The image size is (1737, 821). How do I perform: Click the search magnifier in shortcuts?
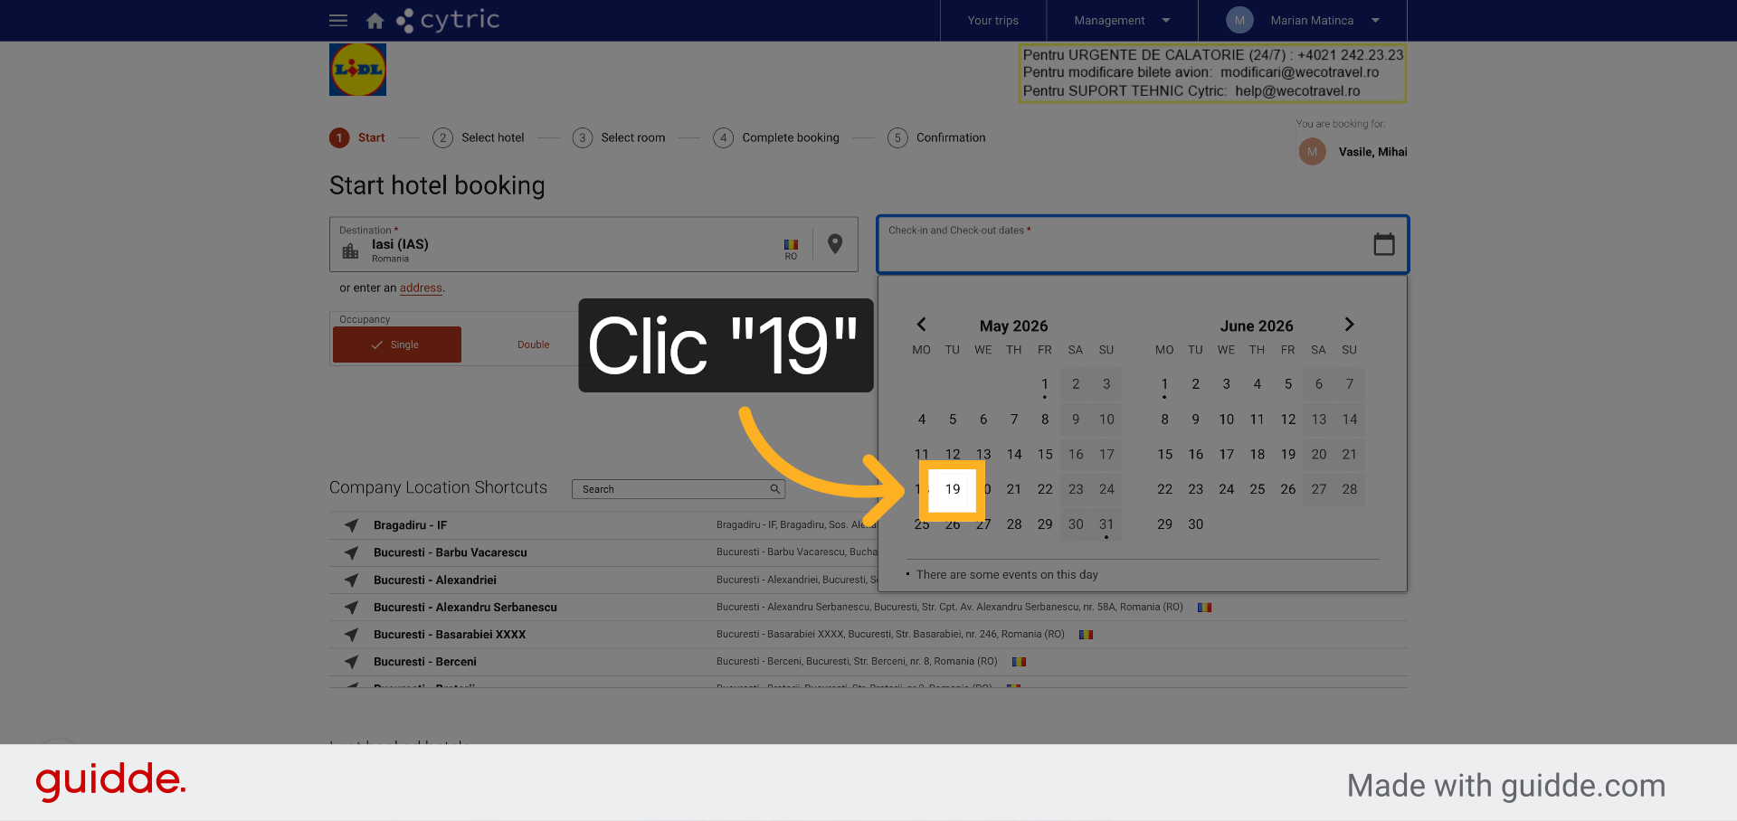774,489
